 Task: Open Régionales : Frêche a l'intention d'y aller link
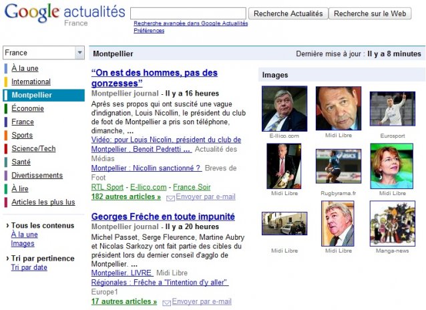160,282
